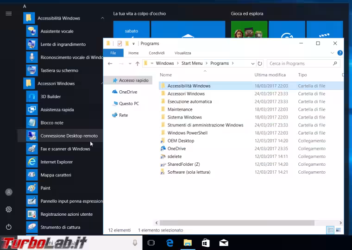Open the Condividi ribbon tab
Screen dimensions: 352x250
pos(157,53)
